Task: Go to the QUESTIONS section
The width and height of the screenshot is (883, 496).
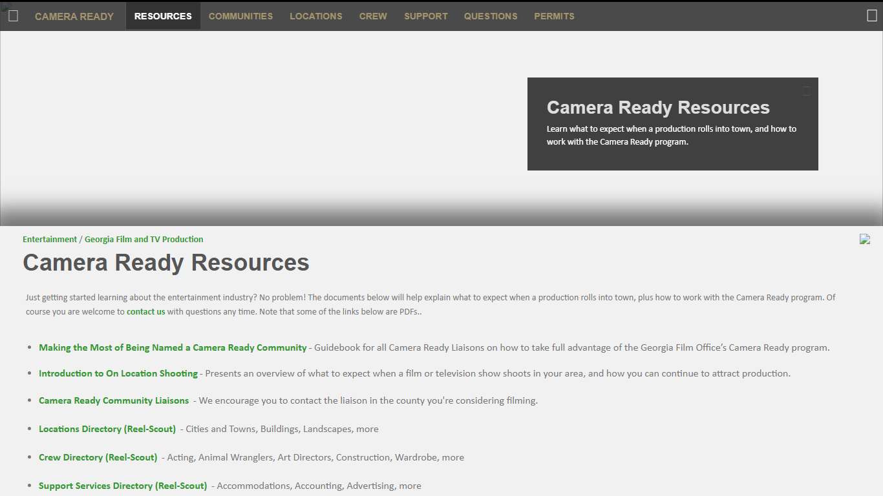Action: coord(491,16)
